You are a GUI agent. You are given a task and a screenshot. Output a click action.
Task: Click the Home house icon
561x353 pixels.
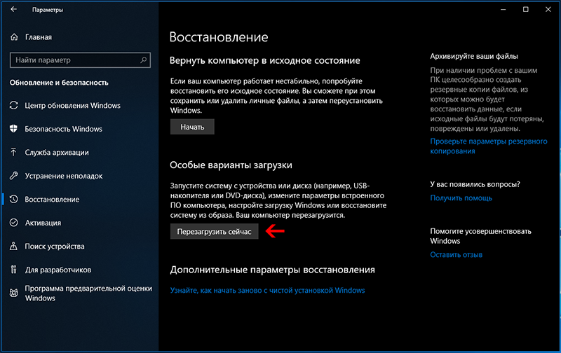[x=14, y=37]
